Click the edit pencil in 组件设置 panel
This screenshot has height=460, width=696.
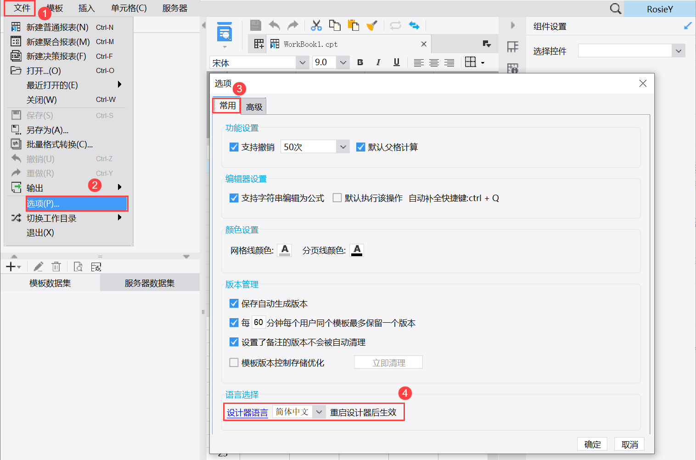[x=687, y=26]
